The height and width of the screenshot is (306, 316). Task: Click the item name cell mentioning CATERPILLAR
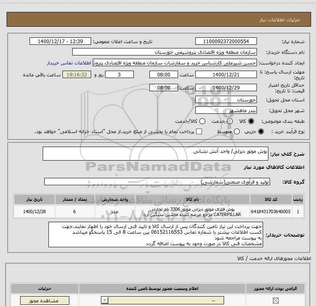pos(192,212)
